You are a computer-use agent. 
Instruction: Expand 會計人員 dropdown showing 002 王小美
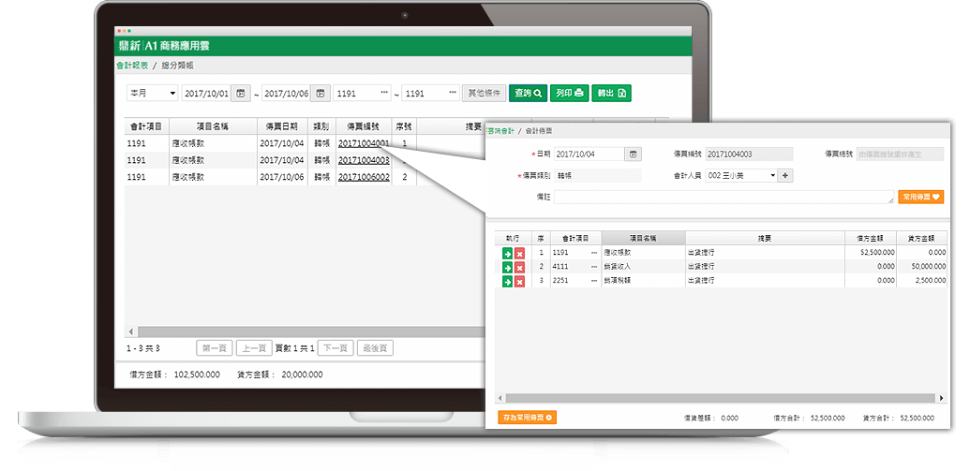coord(740,176)
